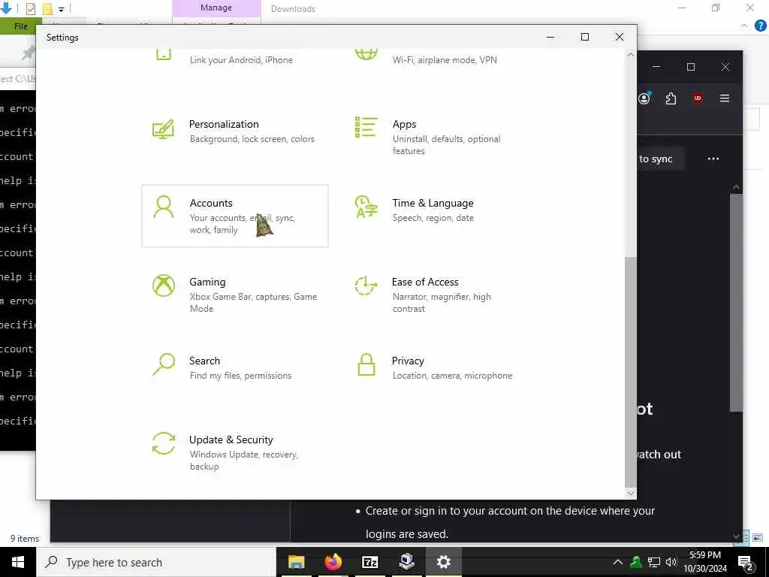Click 'Find my files, permissions' description
Viewport: 769px width, 577px height.
coord(240,376)
